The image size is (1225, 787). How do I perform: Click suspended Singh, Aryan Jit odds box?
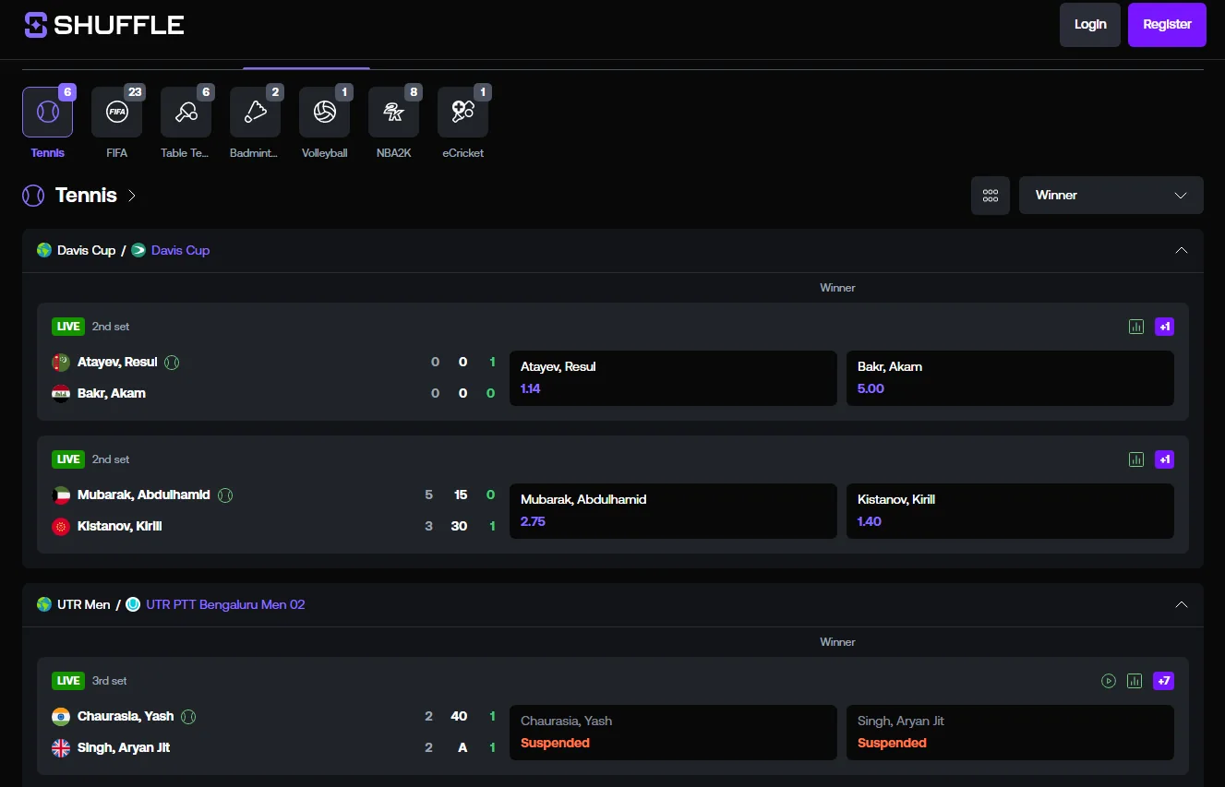pyautogui.click(x=1010, y=733)
